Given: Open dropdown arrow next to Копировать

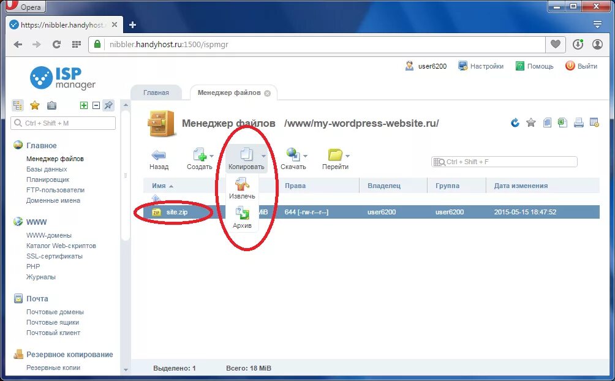Looking at the screenshot, I should (x=263, y=156).
